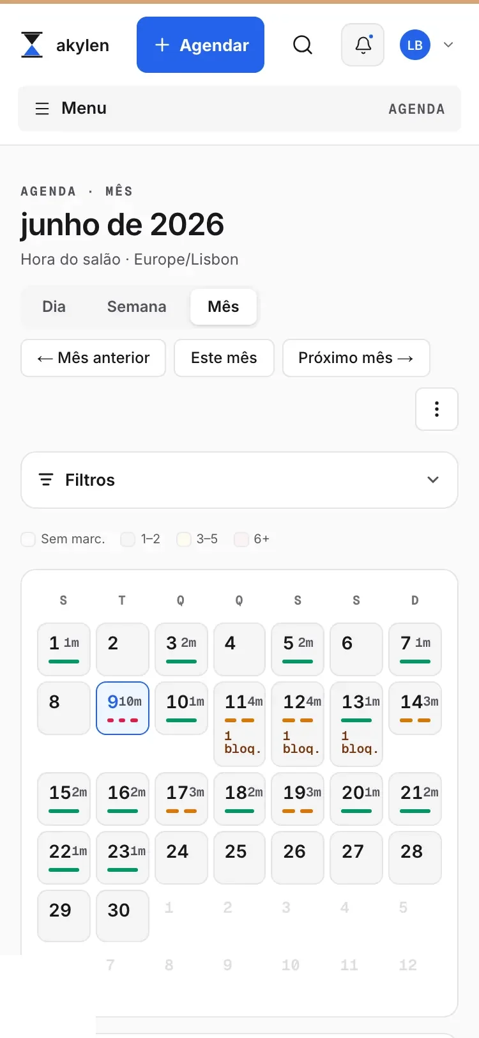This screenshot has height=1038, width=479.
Task: Open the three-dot more options button
Action: (x=437, y=409)
